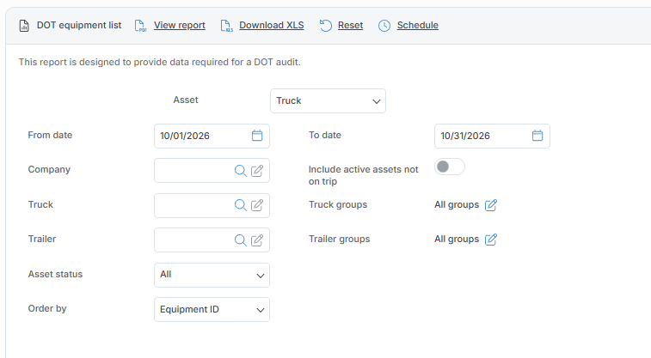The image size is (651, 358).
Task: Open the Asset dropdown showing Truck
Action: click(x=328, y=100)
